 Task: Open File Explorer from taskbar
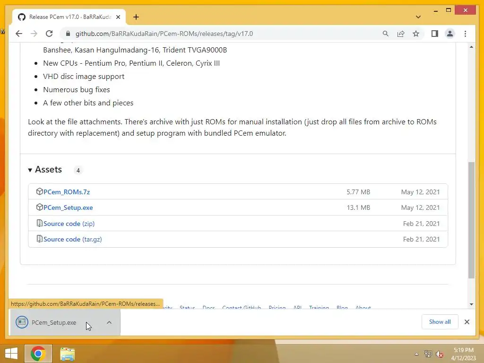[x=67, y=354]
